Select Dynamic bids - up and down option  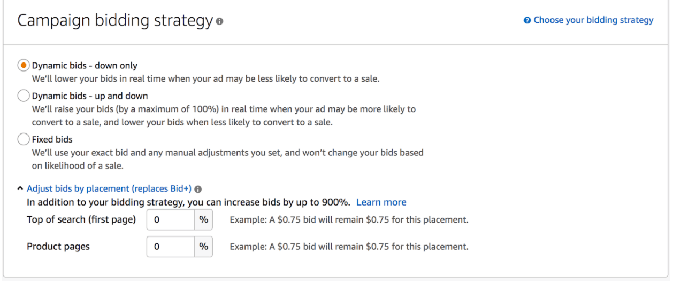(x=24, y=96)
